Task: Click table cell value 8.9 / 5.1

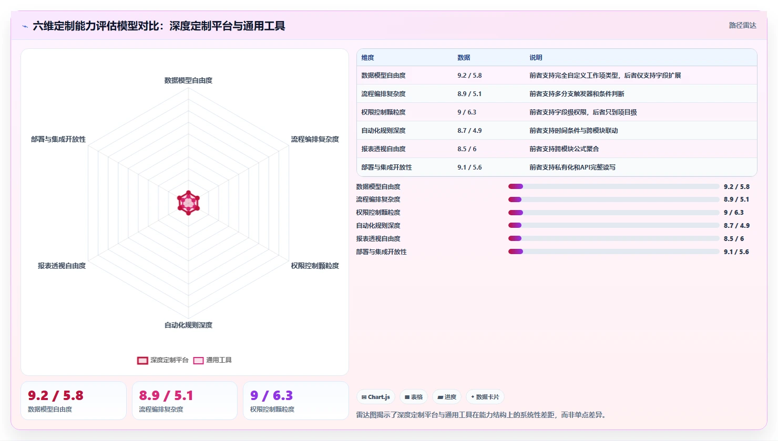Action: [x=469, y=94]
